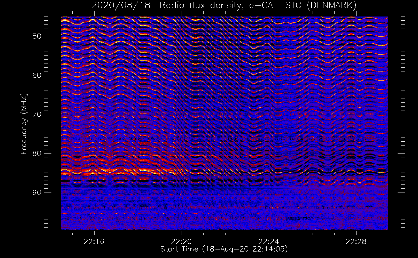Click the 50 frequency tick label
418x258 pixels.
tap(37, 36)
